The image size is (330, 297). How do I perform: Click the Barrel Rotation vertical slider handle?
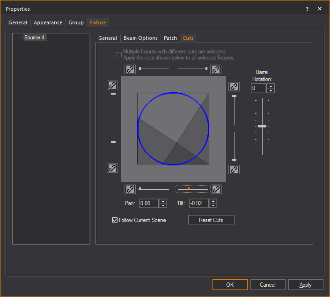tap(262, 126)
